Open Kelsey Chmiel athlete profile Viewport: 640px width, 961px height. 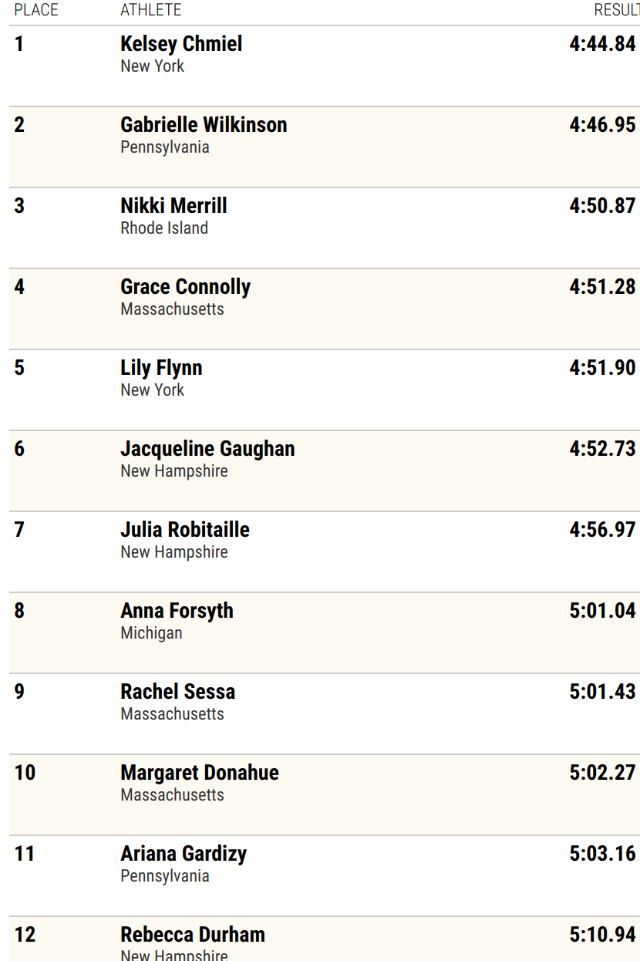pos(181,44)
